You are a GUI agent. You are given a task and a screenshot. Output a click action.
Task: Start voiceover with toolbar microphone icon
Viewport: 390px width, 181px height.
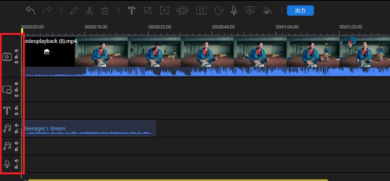click(x=234, y=10)
